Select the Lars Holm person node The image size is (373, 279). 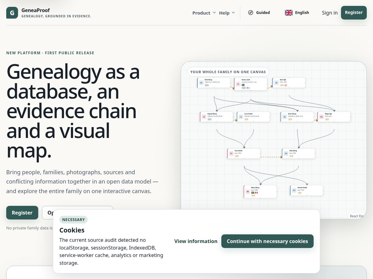pyautogui.click(x=254, y=117)
